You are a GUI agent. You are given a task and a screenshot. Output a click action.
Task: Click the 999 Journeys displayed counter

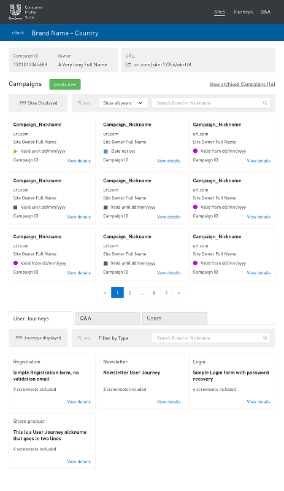coord(38,338)
